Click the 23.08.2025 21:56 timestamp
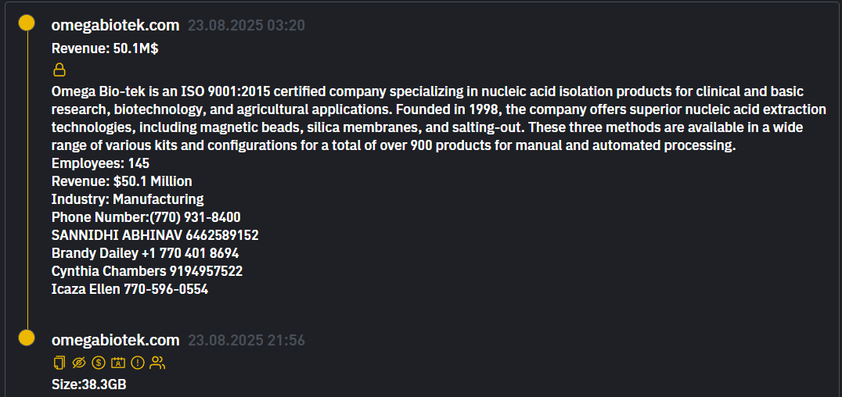The image size is (842, 397). [246, 341]
